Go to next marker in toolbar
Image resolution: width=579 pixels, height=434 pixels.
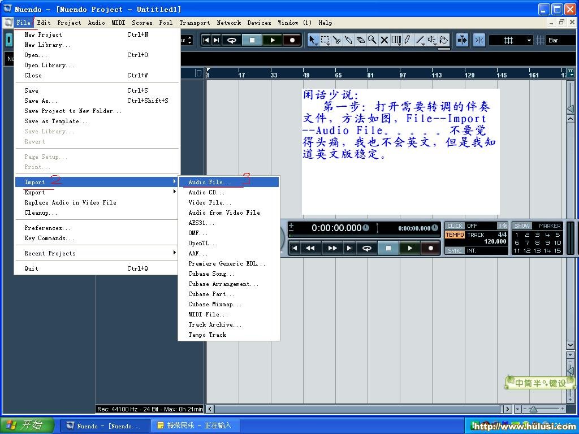coord(217,40)
